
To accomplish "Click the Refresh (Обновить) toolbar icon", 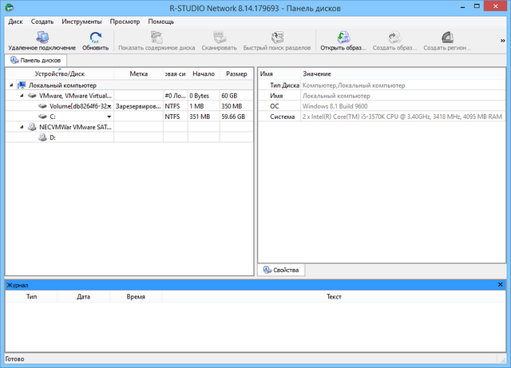I will [x=95, y=38].
